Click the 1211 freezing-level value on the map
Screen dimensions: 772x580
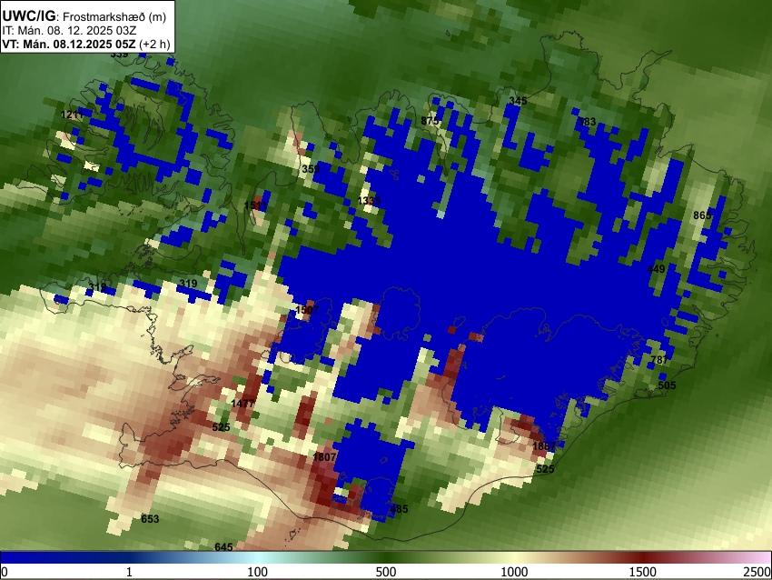[72, 115]
